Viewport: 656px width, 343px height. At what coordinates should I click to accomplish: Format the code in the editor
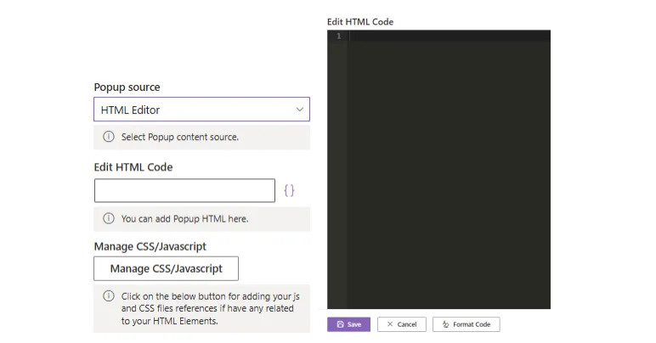[466, 324]
